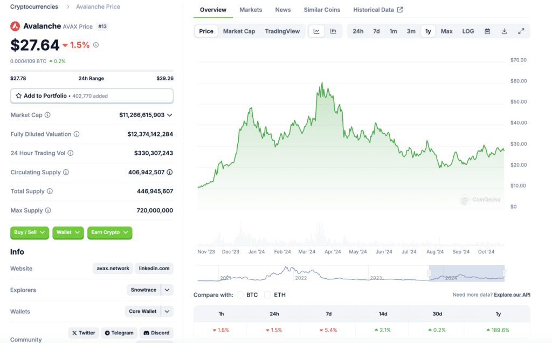Open the Twitter community link

coord(84,333)
